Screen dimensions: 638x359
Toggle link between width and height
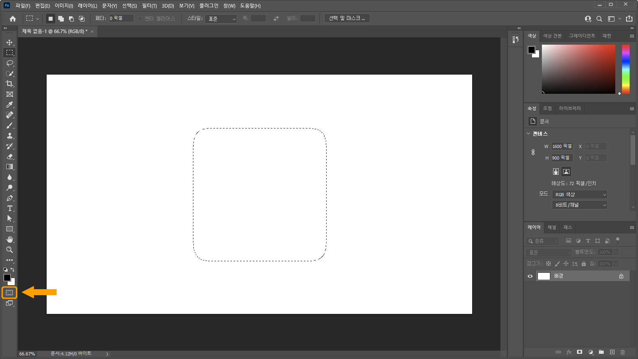pyautogui.click(x=533, y=152)
